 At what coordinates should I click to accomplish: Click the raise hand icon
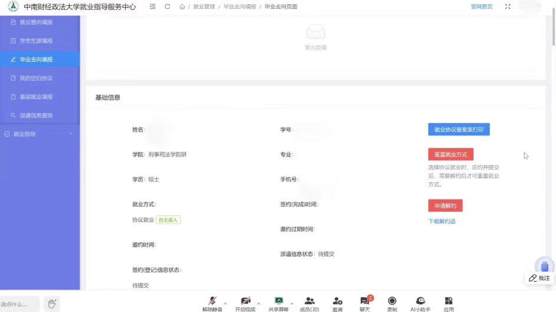(x=52, y=304)
